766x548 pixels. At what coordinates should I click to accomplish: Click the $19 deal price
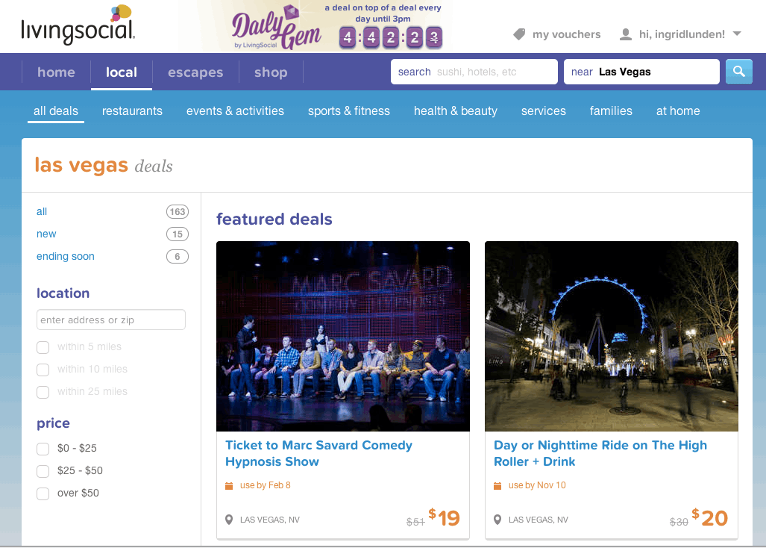(444, 517)
